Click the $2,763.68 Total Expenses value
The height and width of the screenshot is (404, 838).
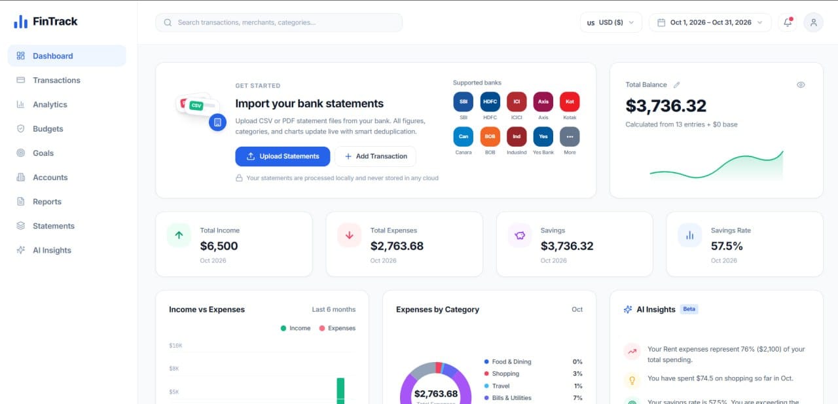point(397,246)
